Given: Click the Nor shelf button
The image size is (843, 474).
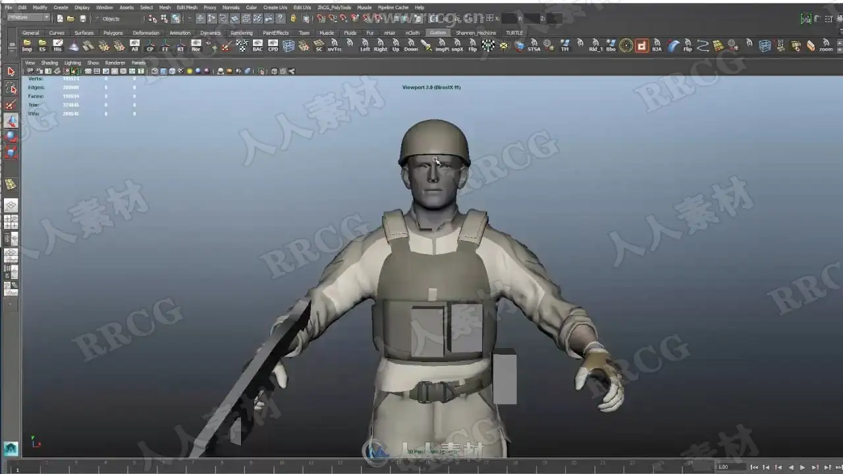Looking at the screenshot, I should click(x=196, y=45).
